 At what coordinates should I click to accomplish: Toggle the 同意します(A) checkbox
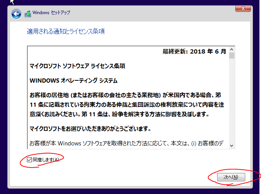[29, 160]
